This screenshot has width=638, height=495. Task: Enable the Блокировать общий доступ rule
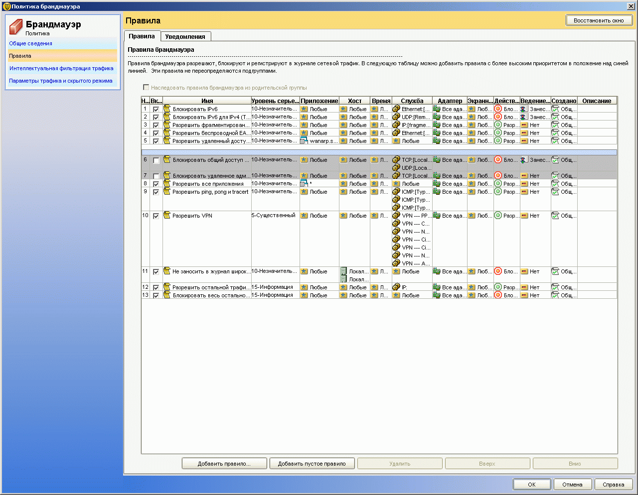click(156, 160)
